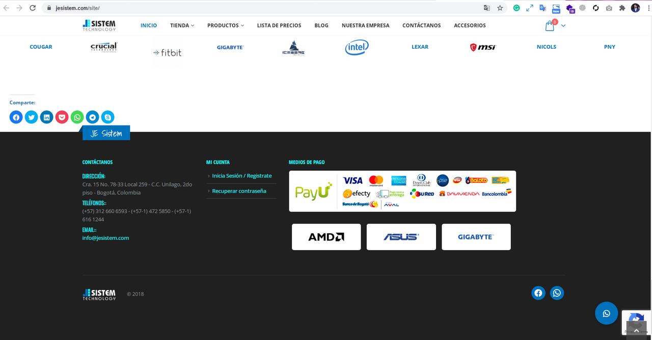The image size is (652, 340).
Task: Click the footer GIGABYTE logo card
Action: 476,237
